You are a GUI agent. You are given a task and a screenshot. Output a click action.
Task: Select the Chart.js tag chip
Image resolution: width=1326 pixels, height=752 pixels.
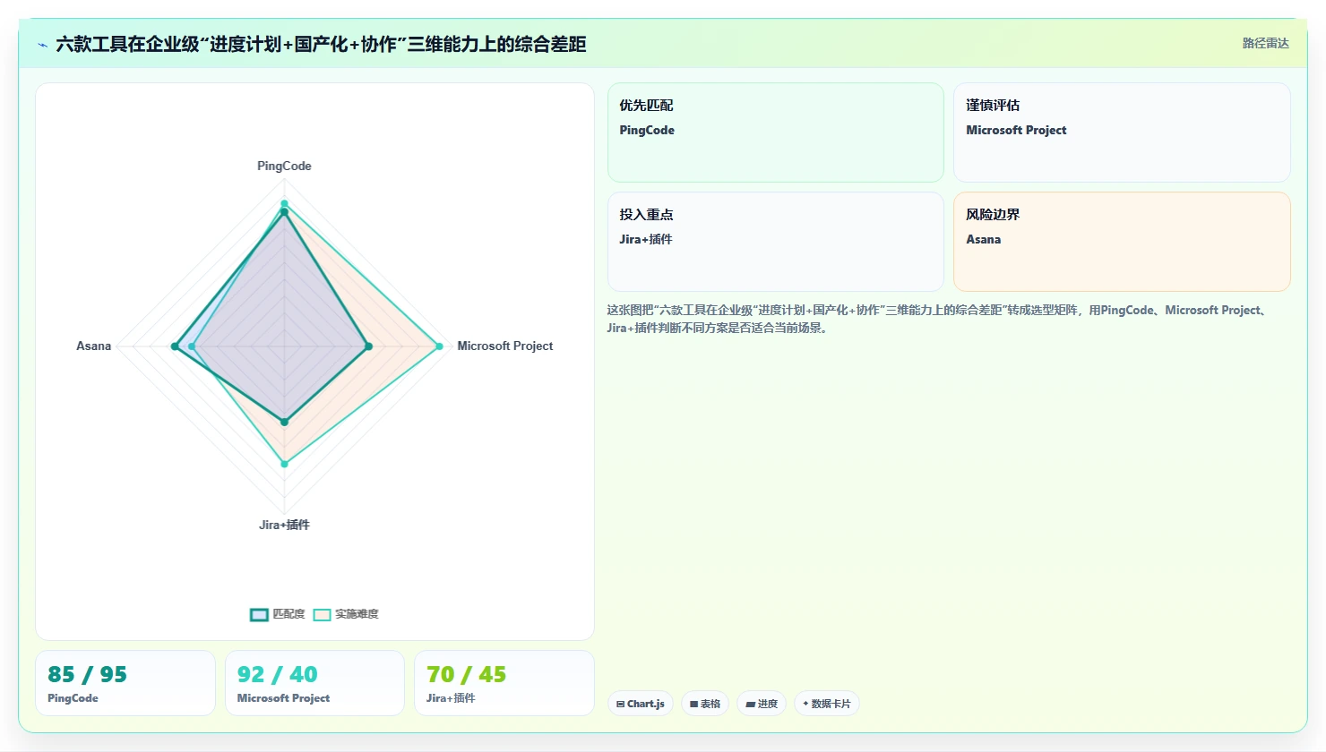click(x=641, y=704)
